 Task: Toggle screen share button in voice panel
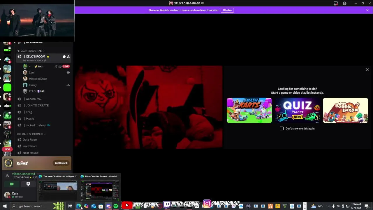pyautogui.click(x=28, y=184)
